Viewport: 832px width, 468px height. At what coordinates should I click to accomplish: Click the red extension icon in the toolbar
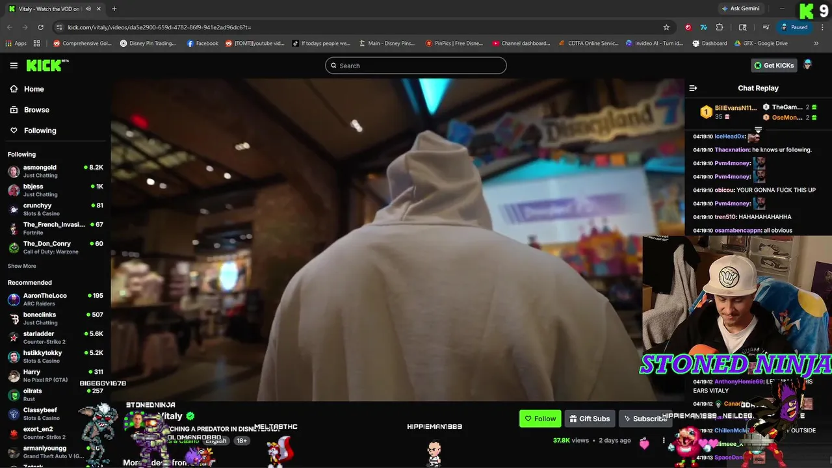688,27
